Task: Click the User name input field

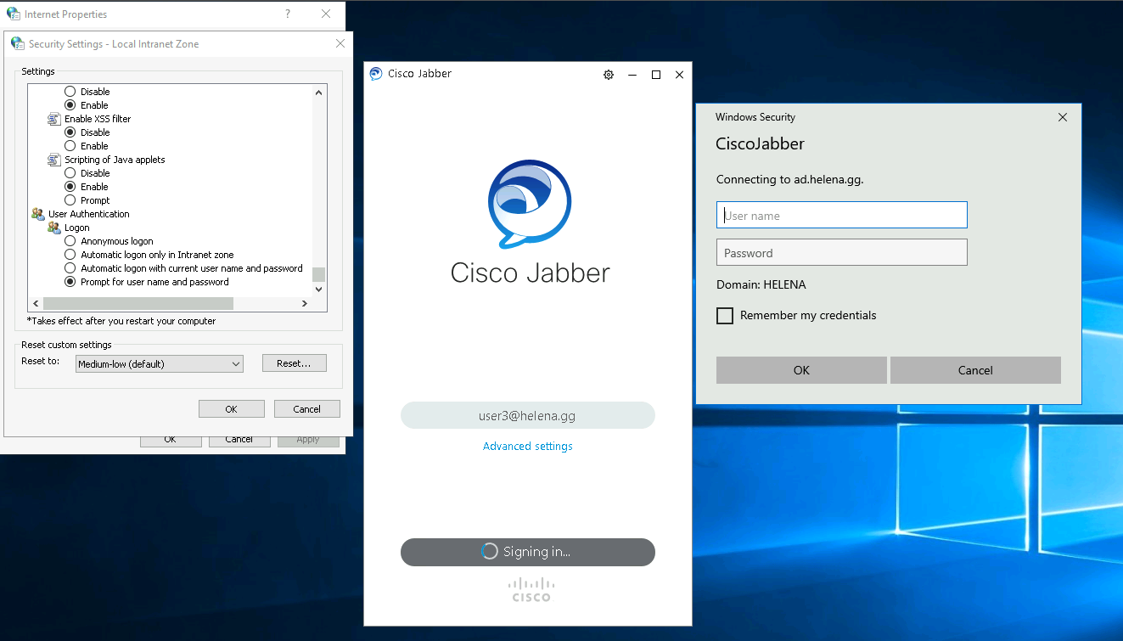Action: click(x=841, y=216)
